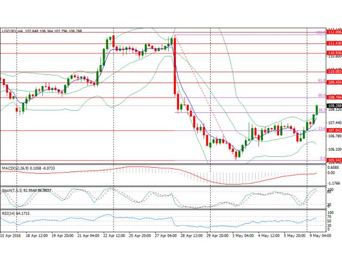Click the 108.704 price level tag

coord(333,97)
